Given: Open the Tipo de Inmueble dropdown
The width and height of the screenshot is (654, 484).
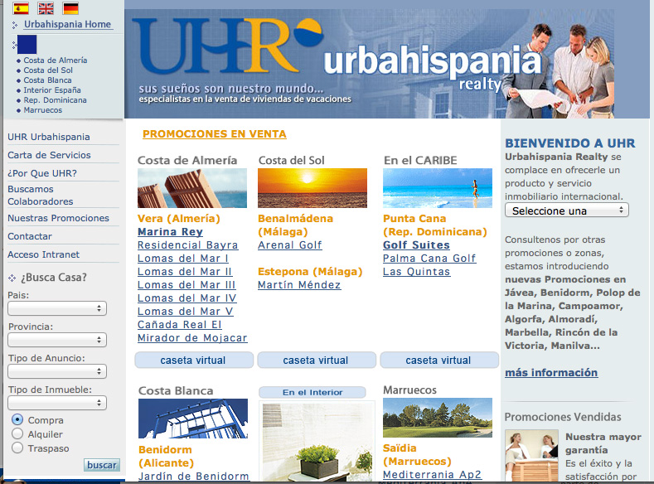Looking at the screenshot, I should [x=57, y=403].
